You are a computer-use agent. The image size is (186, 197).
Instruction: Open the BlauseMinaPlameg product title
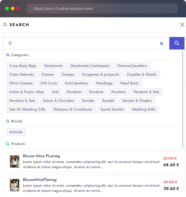point(40,180)
